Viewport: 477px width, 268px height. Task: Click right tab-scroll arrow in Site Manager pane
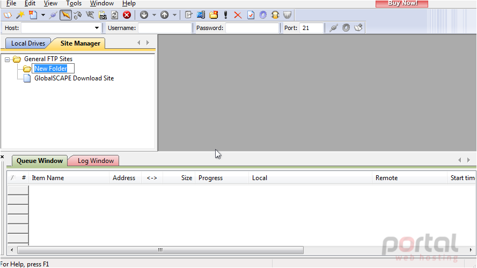148,43
